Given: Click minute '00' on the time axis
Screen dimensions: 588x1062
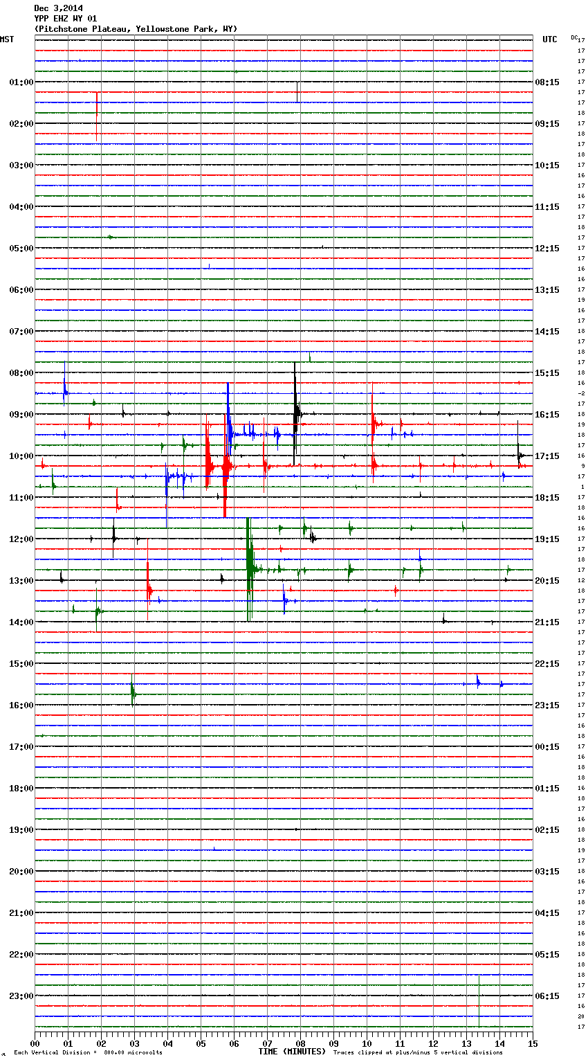Looking at the screenshot, I should pos(35,1043).
